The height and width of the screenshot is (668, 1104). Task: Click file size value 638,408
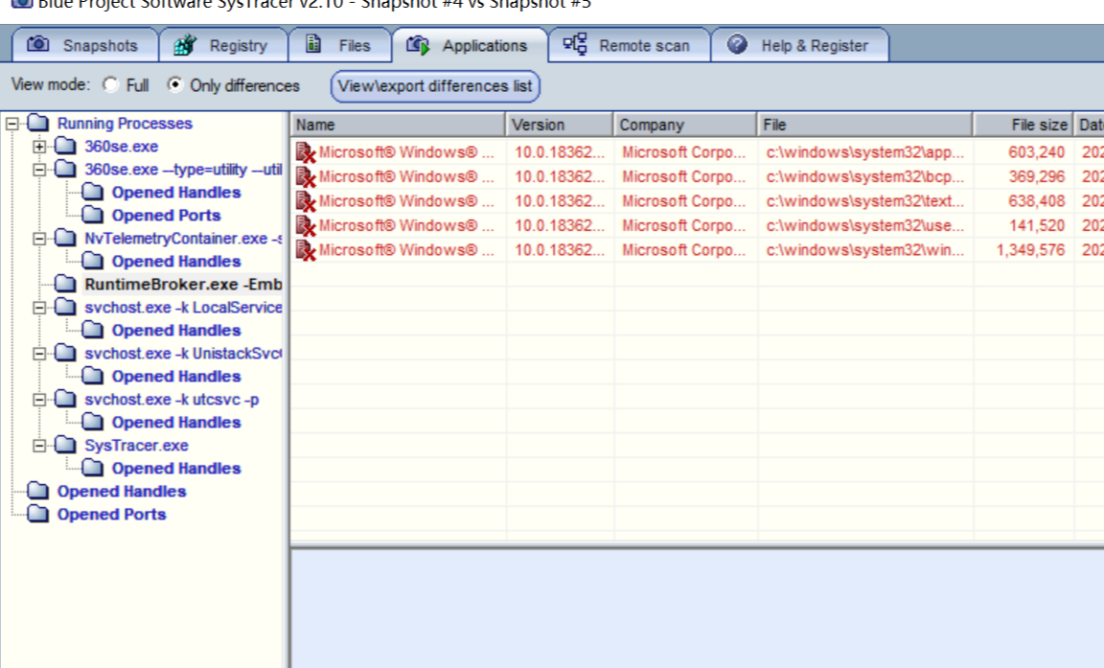point(1036,201)
